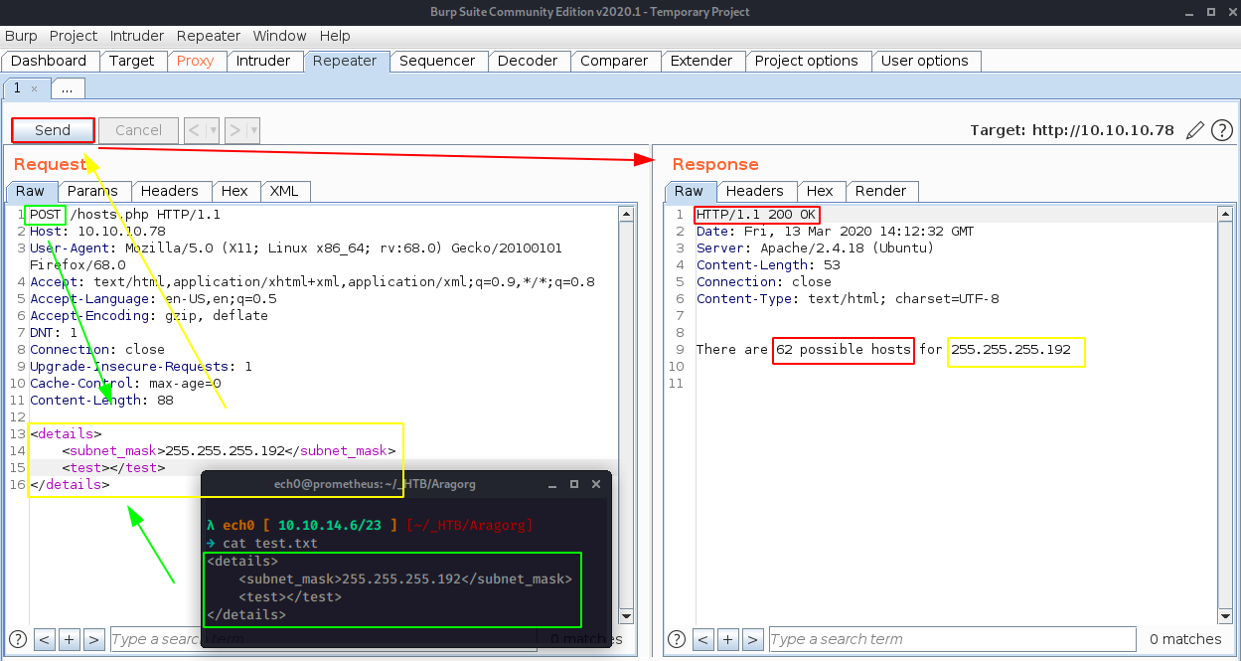Show the Hex view of the request

(234, 191)
